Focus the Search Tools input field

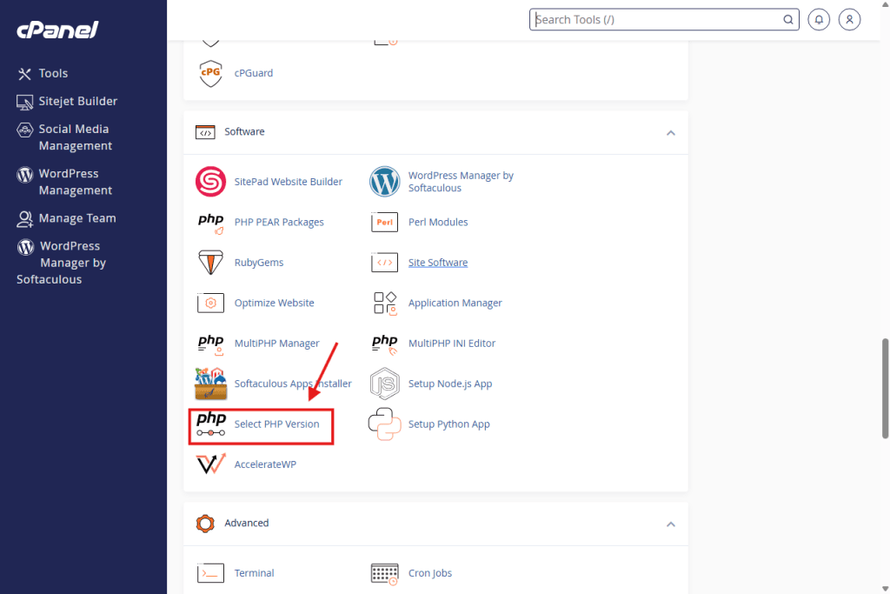point(656,19)
